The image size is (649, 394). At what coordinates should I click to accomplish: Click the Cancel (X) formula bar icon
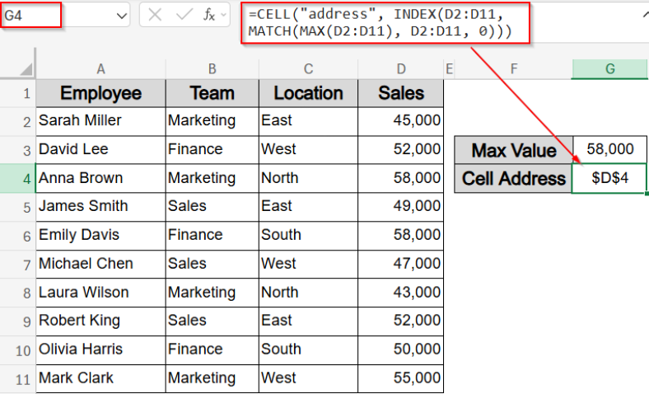click(x=155, y=15)
